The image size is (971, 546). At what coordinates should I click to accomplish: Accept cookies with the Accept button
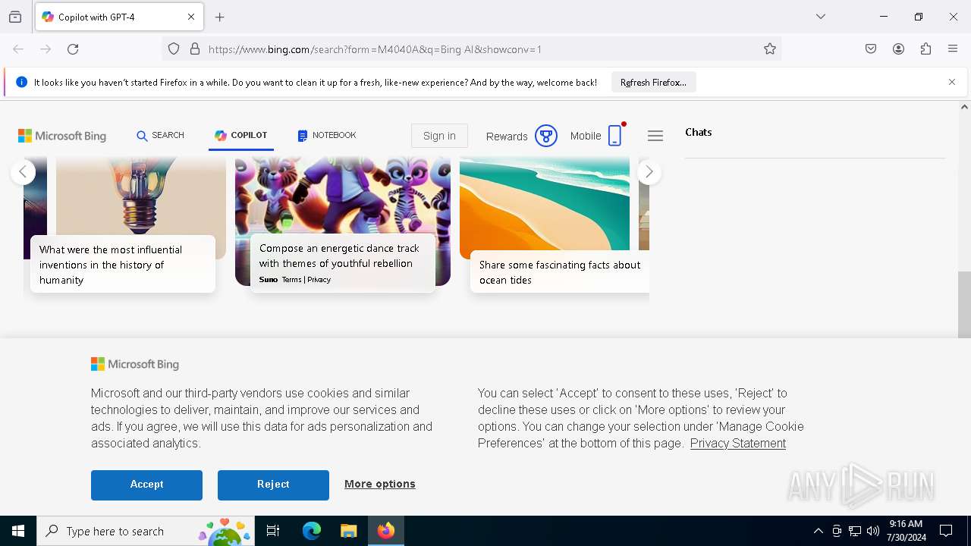(146, 485)
